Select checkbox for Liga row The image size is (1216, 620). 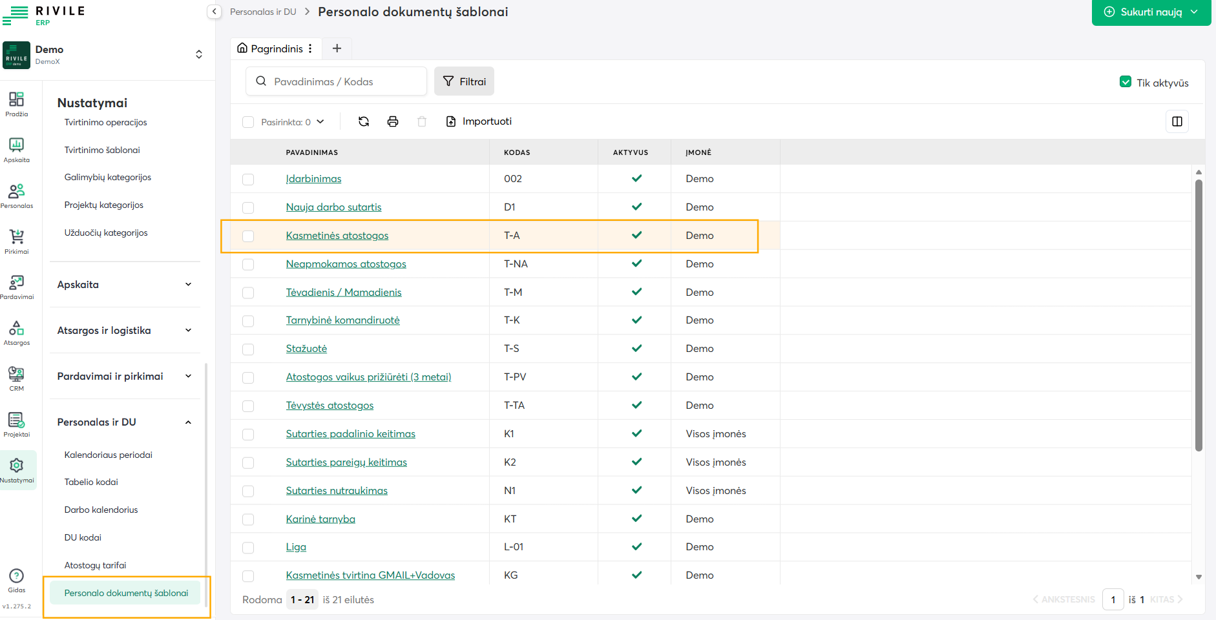coord(248,547)
